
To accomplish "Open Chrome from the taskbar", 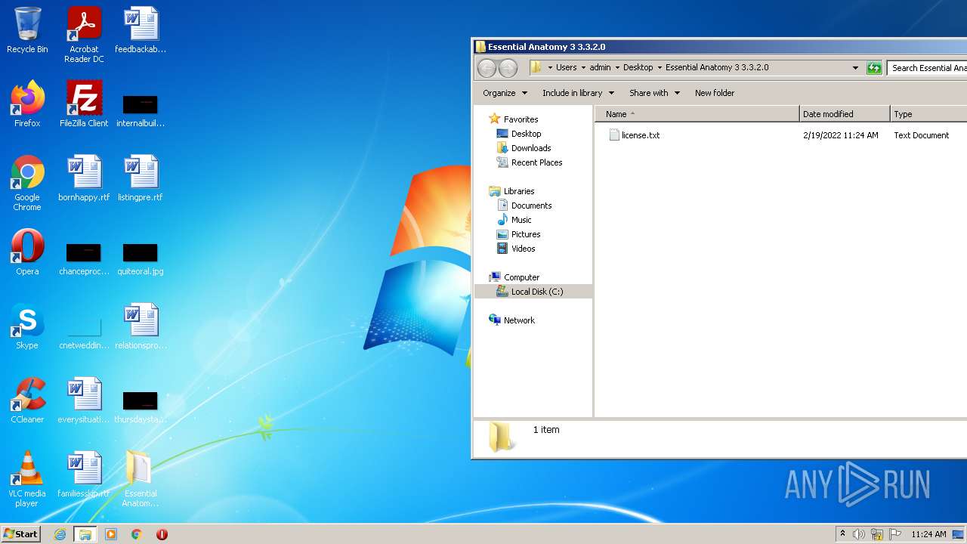I will click(x=137, y=534).
